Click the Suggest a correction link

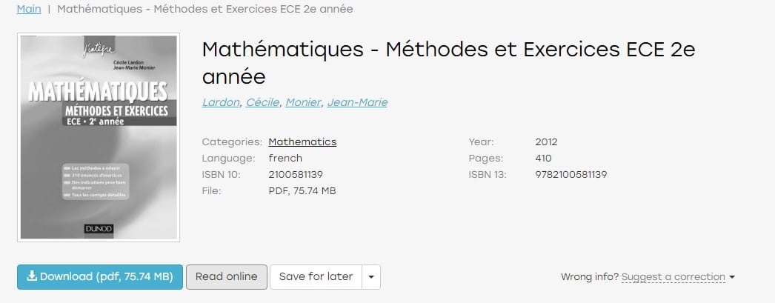(x=673, y=277)
